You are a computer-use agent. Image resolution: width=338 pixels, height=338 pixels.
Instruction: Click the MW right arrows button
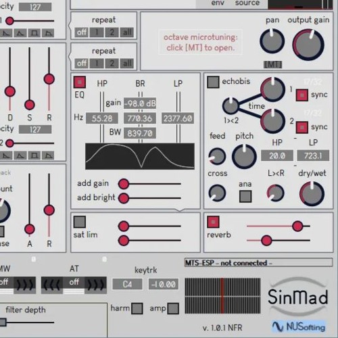pyautogui.click(x=24, y=285)
